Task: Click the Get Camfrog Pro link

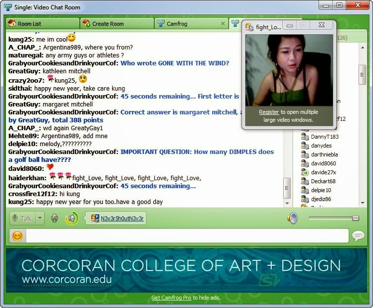Action: [171, 298]
